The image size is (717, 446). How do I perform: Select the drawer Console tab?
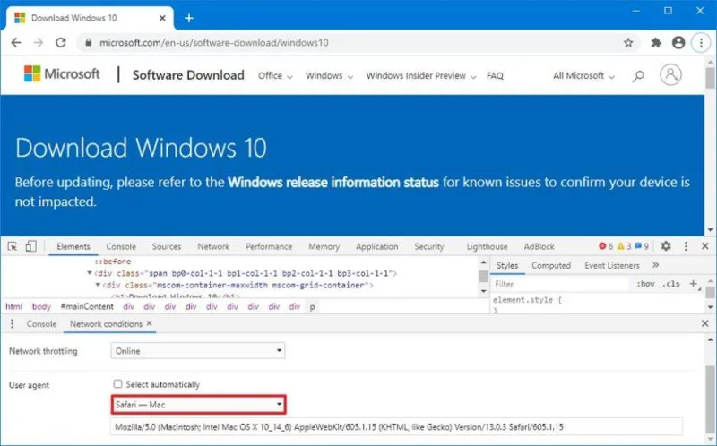(x=41, y=324)
